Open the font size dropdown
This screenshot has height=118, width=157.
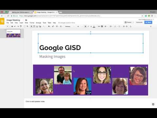79,27
